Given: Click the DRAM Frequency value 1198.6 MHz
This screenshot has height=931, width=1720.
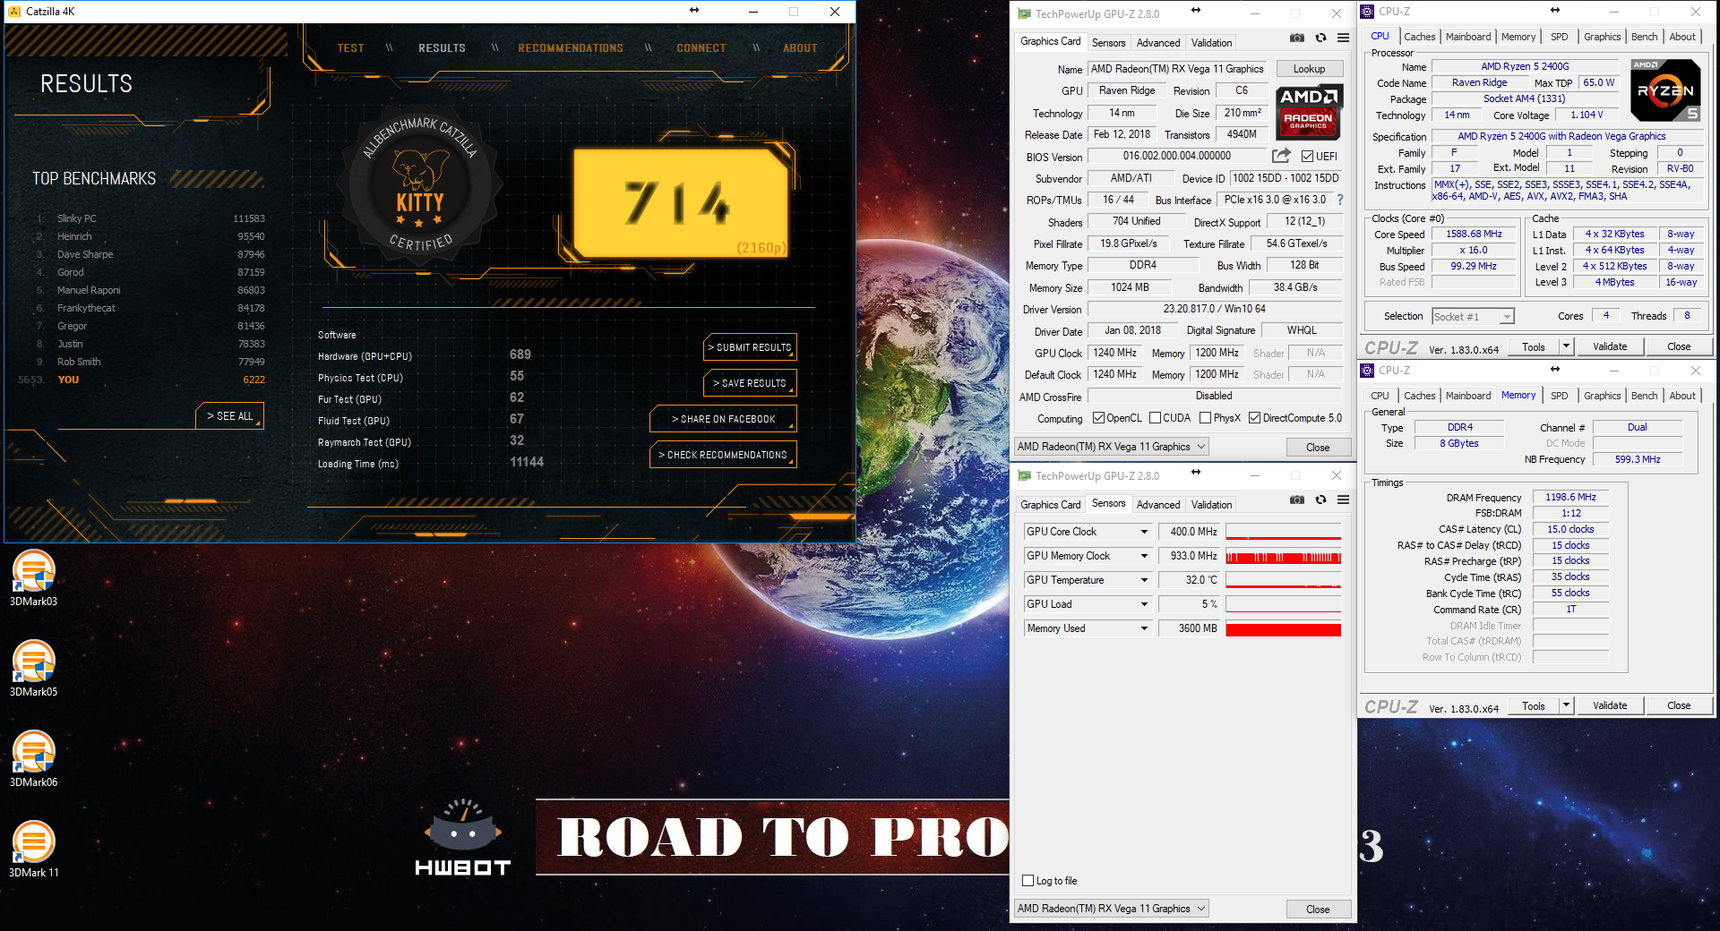Looking at the screenshot, I should pos(1570,497).
